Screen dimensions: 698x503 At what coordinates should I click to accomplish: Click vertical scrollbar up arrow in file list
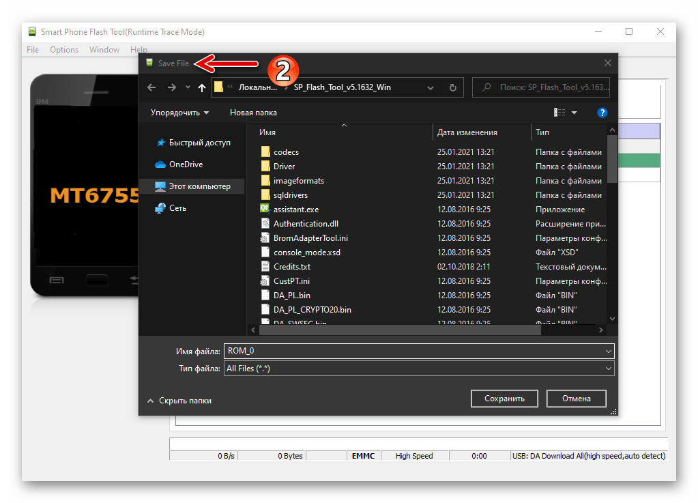click(x=612, y=130)
